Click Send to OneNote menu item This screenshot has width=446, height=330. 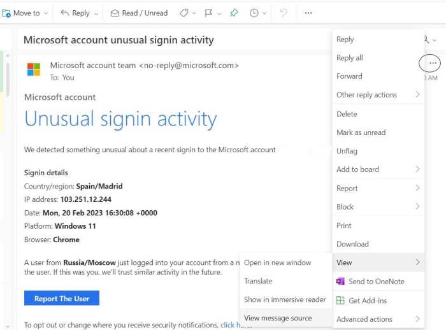(378, 282)
